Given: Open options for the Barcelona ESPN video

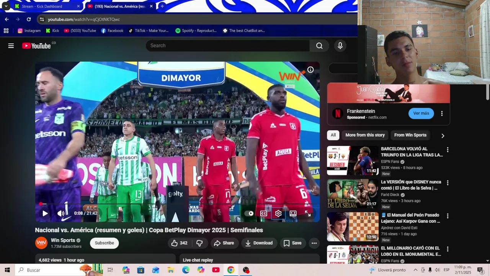Looking at the screenshot, I should click(448, 149).
